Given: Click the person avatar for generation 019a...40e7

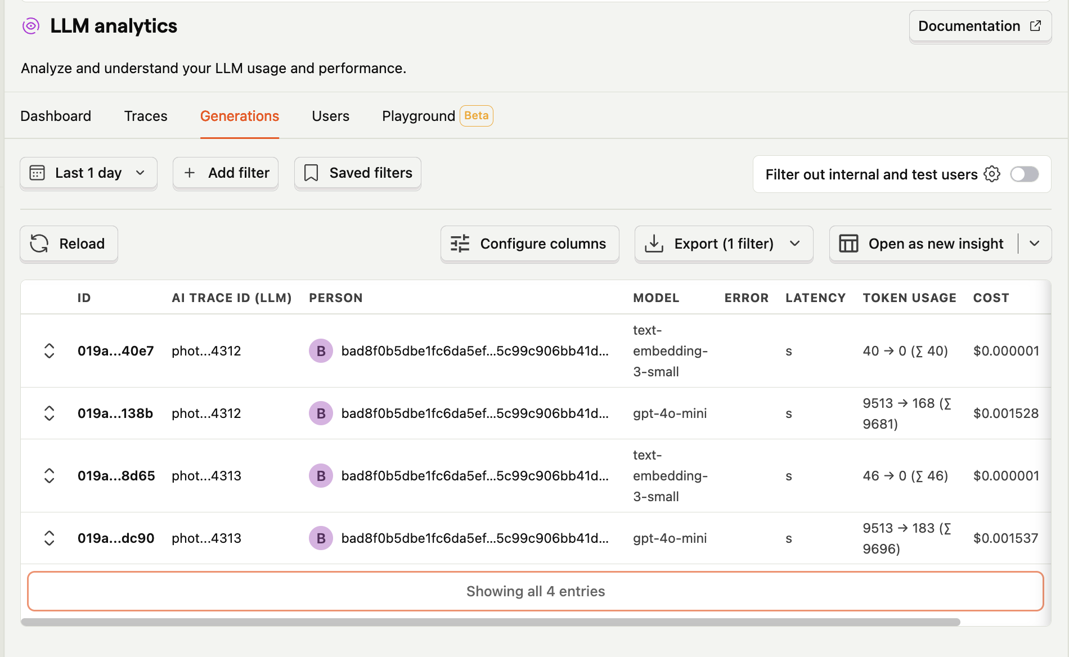Looking at the screenshot, I should tap(321, 351).
